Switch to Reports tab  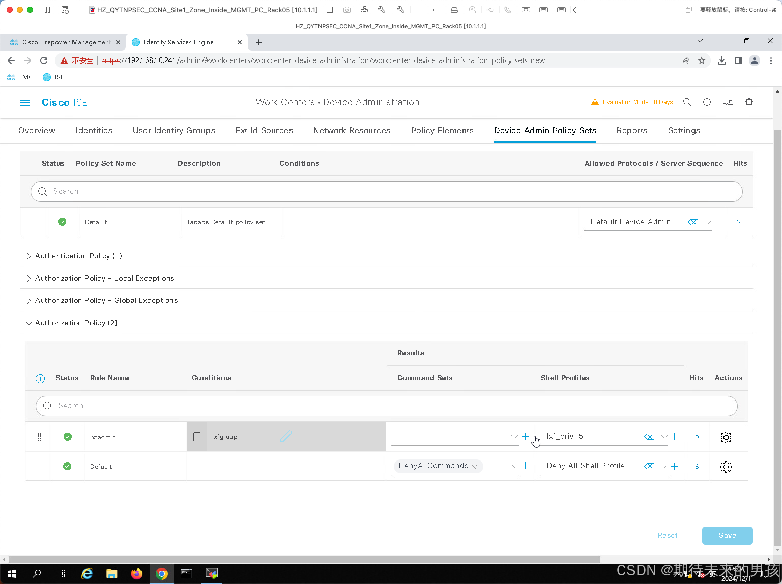[632, 131]
